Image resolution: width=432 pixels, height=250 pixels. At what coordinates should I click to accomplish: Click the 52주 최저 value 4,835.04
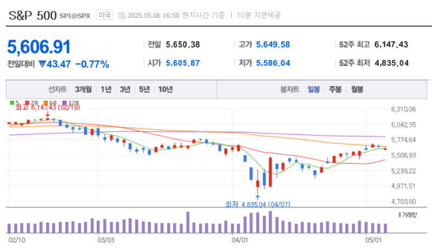click(392, 63)
